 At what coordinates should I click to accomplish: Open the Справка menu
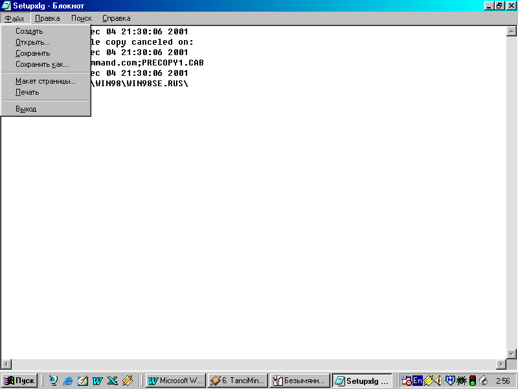[117, 18]
